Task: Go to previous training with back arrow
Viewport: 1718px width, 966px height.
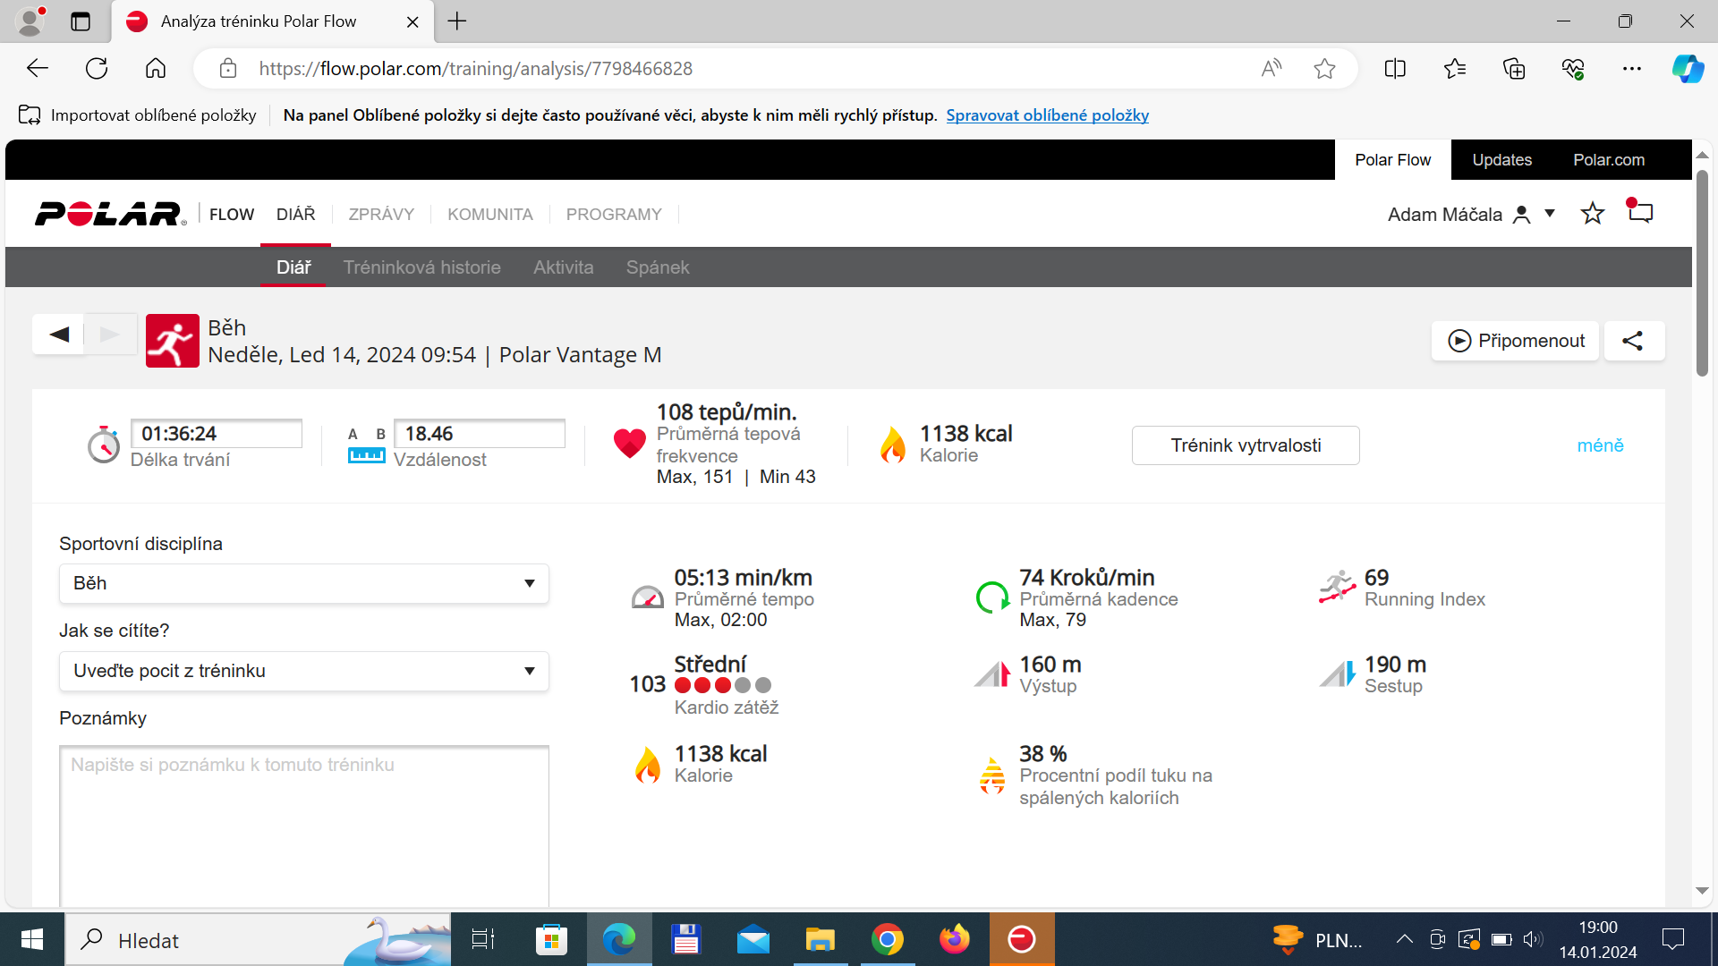Action: [x=59, y=335]
